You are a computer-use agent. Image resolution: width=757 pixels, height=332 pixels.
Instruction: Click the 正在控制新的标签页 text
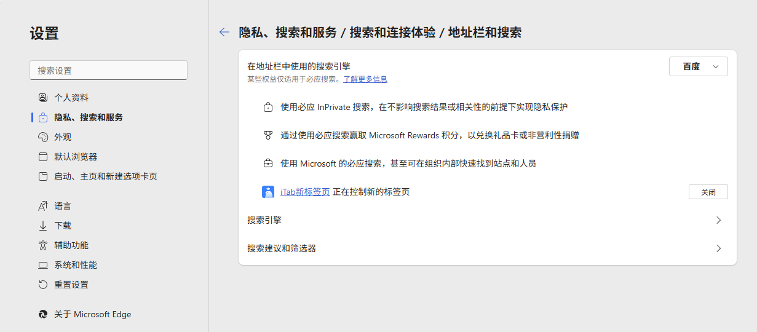(371, 192)
